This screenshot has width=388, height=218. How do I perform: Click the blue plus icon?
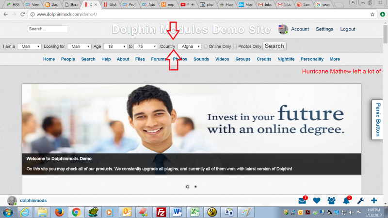point(374,201)
